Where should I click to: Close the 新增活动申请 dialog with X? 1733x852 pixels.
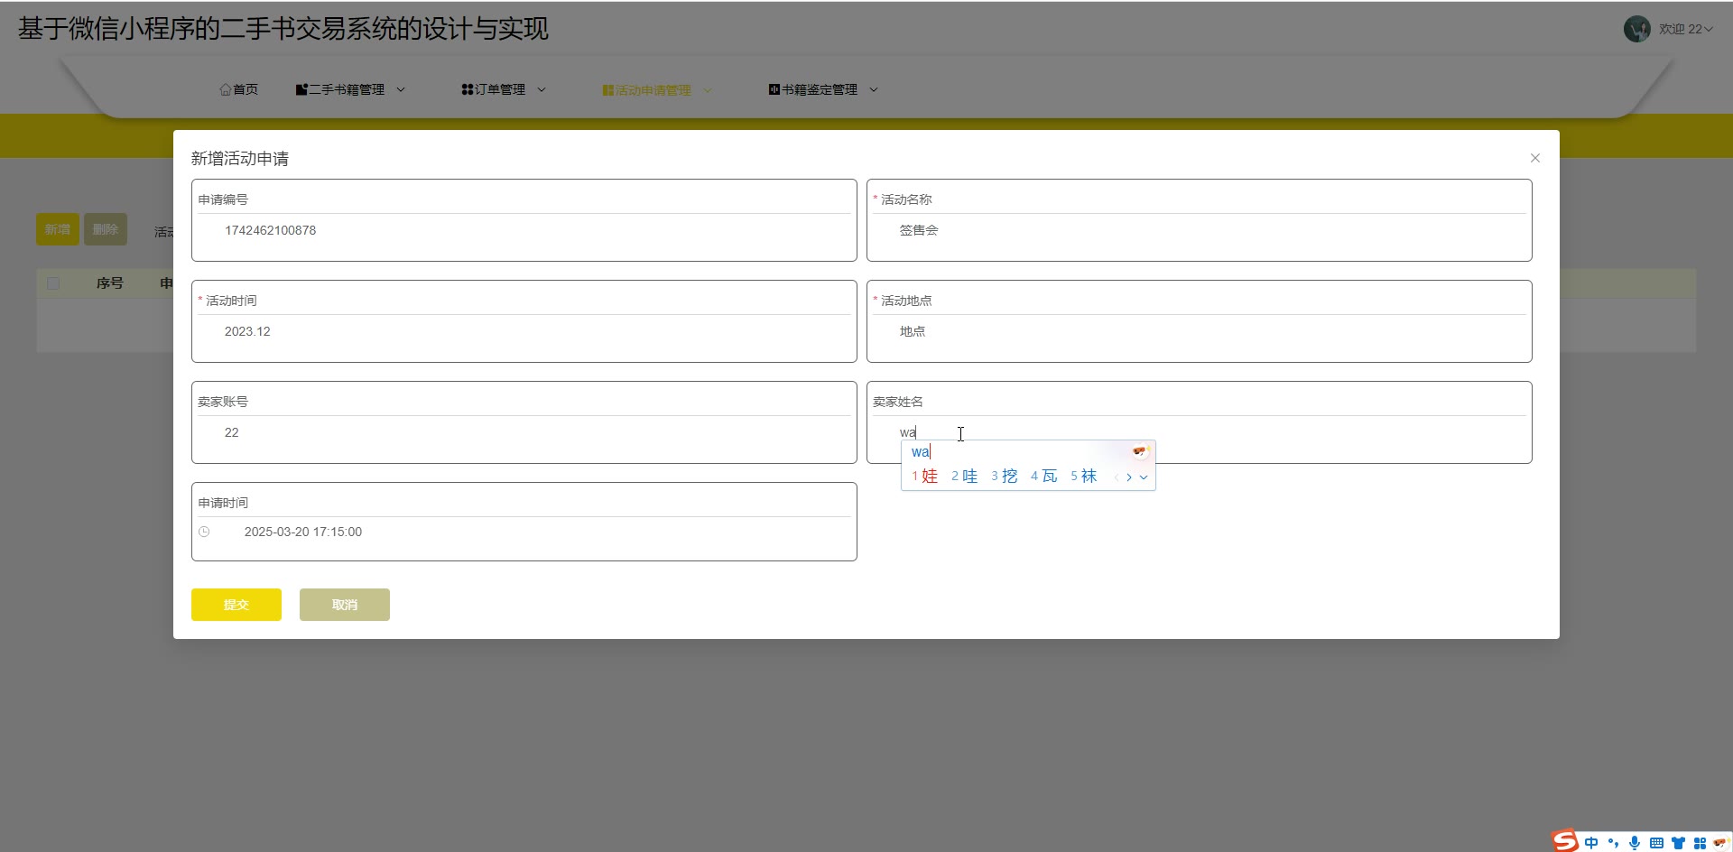pyautogui.click(x=1534, y=158)
